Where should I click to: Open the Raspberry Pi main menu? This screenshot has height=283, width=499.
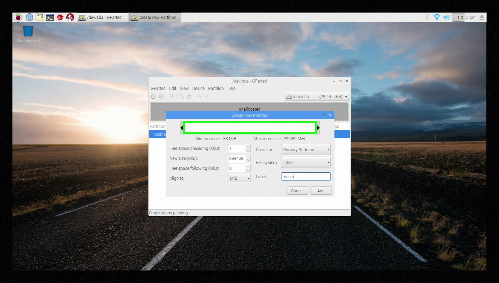[18, 17]
